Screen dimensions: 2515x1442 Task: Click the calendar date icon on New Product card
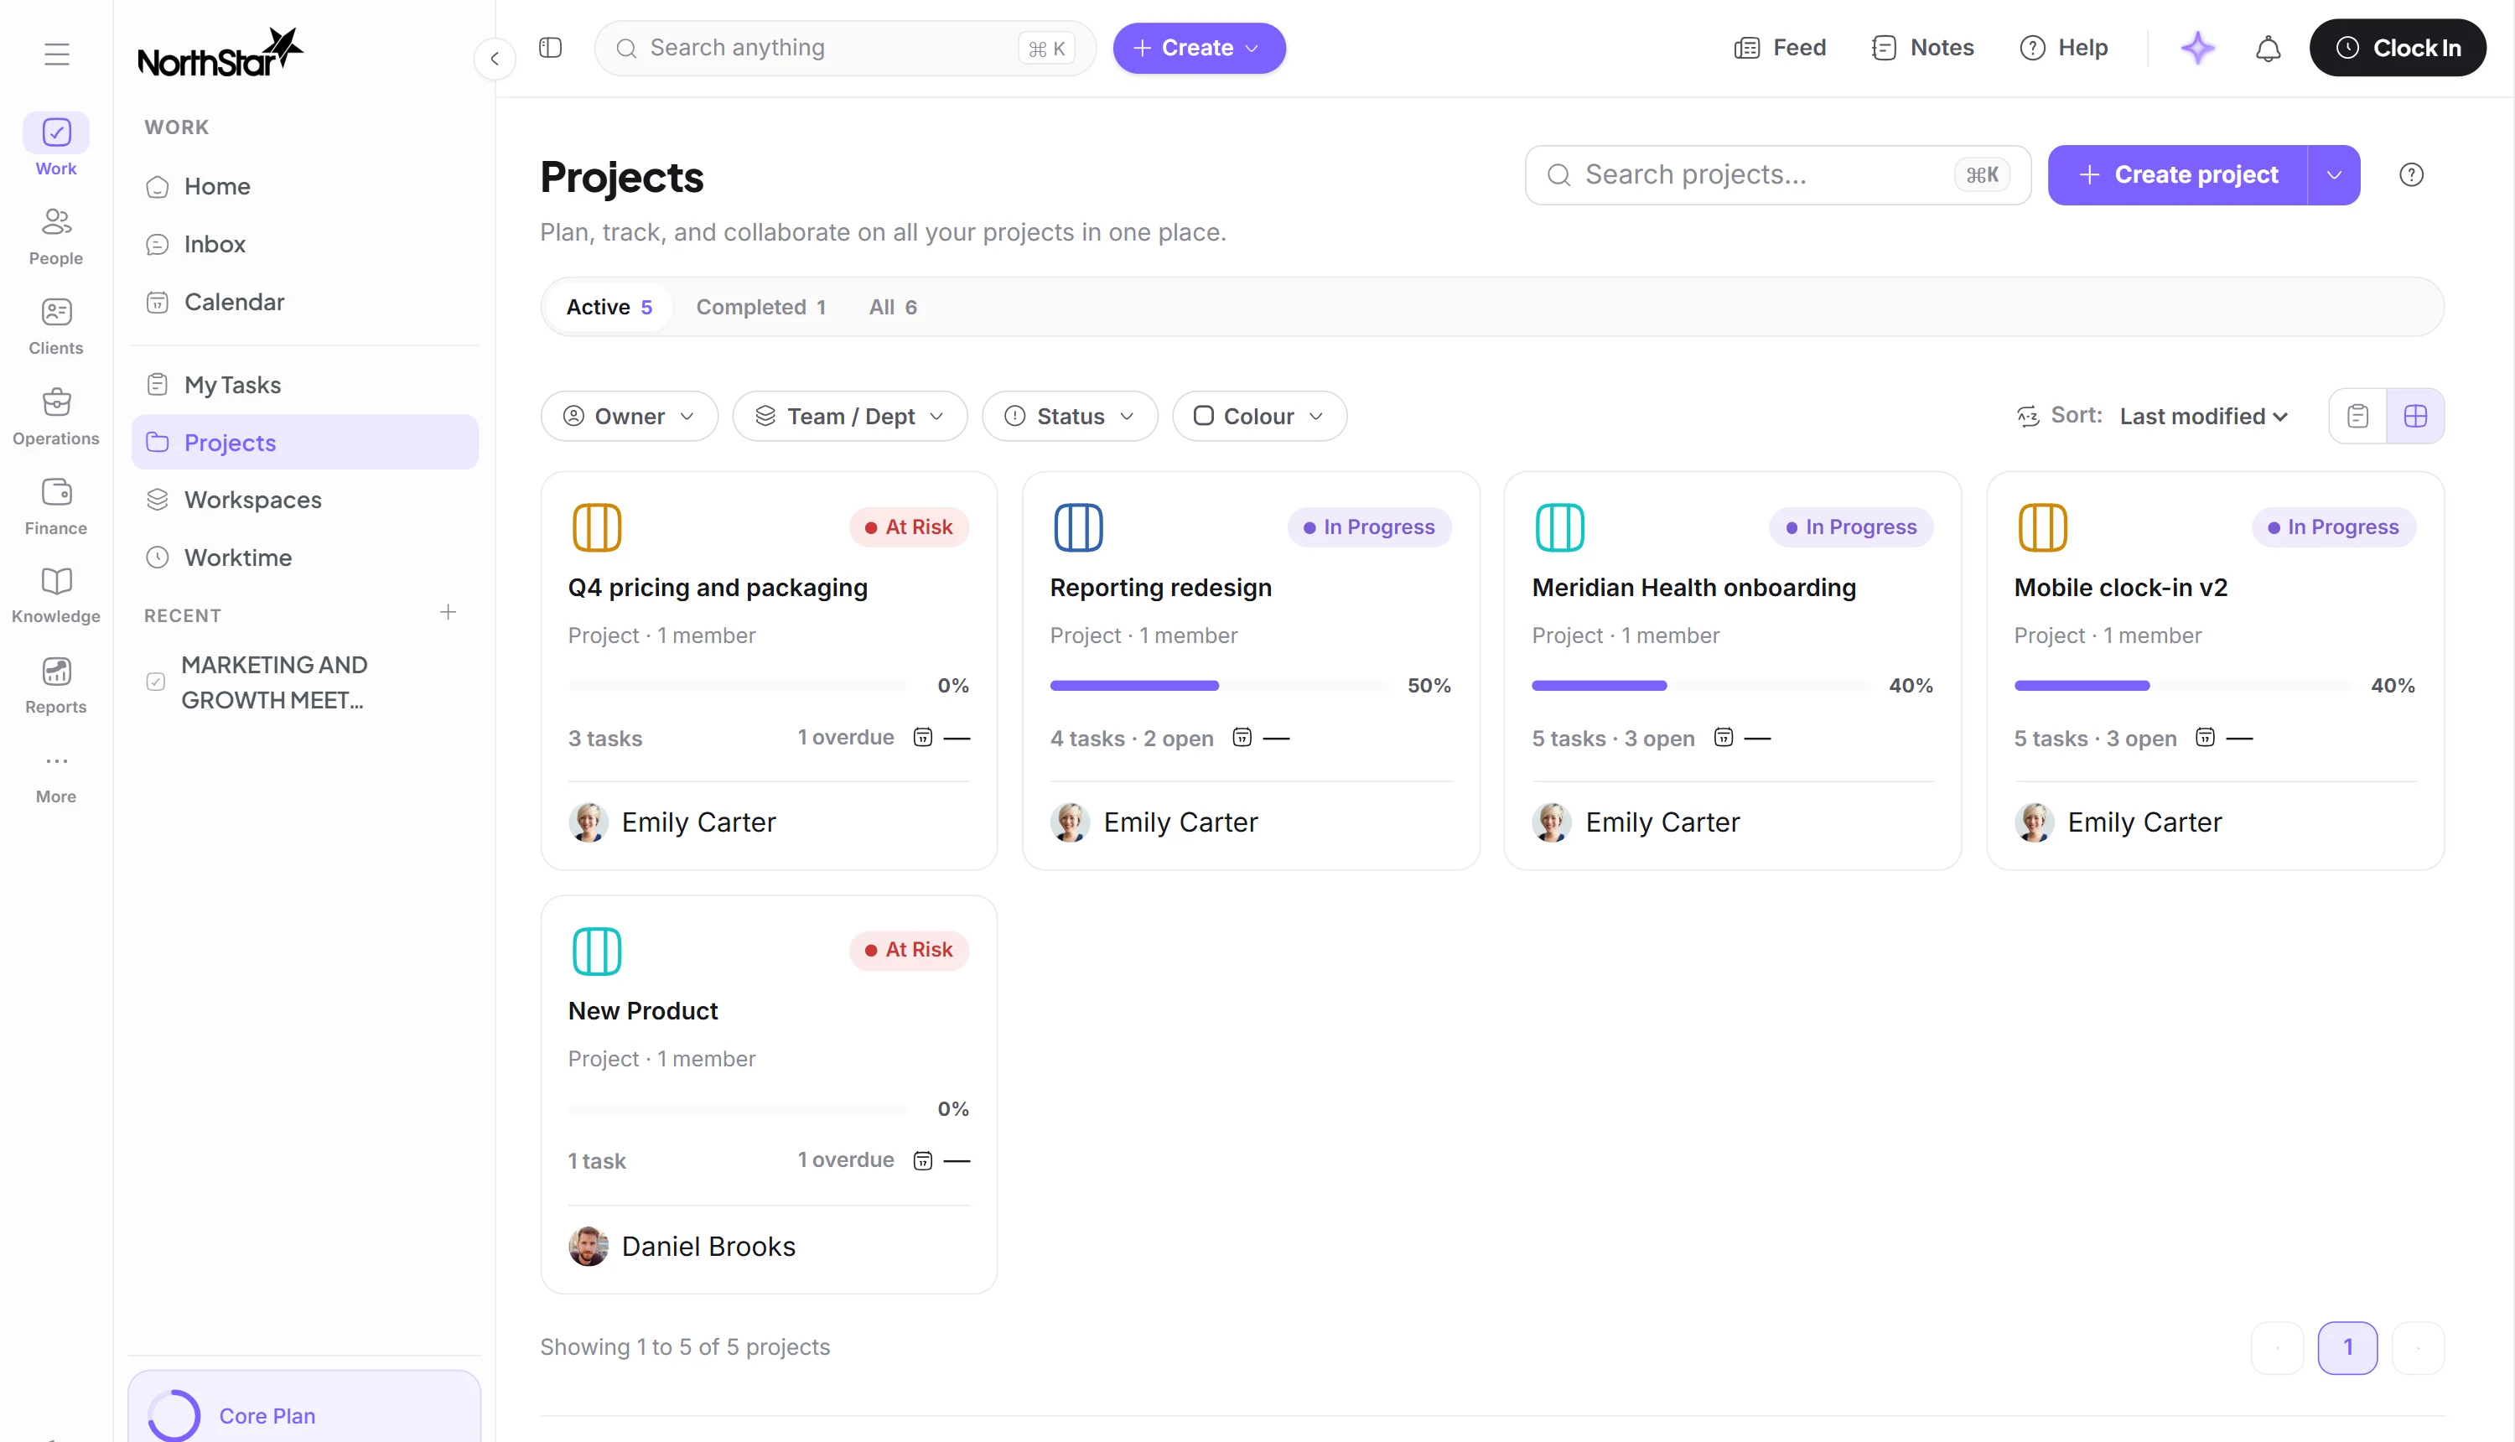pos(923,1159)
